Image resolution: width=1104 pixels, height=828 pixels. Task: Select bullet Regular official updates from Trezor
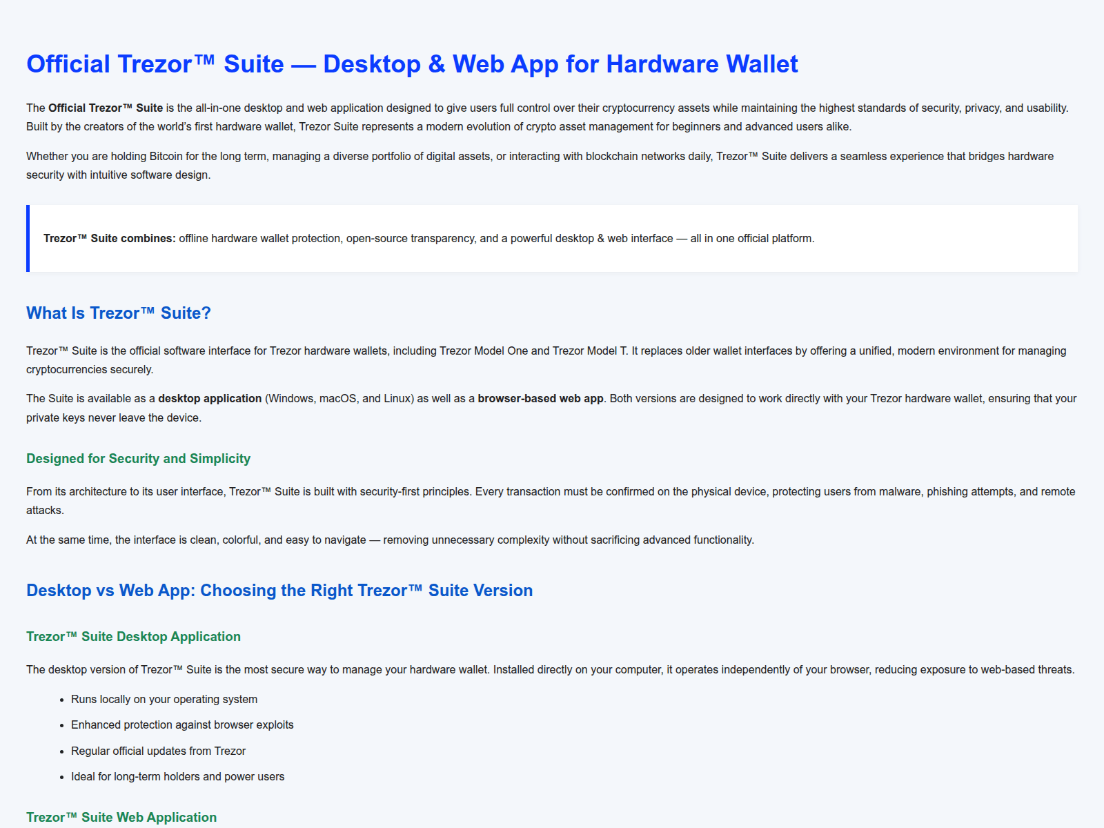158,751
